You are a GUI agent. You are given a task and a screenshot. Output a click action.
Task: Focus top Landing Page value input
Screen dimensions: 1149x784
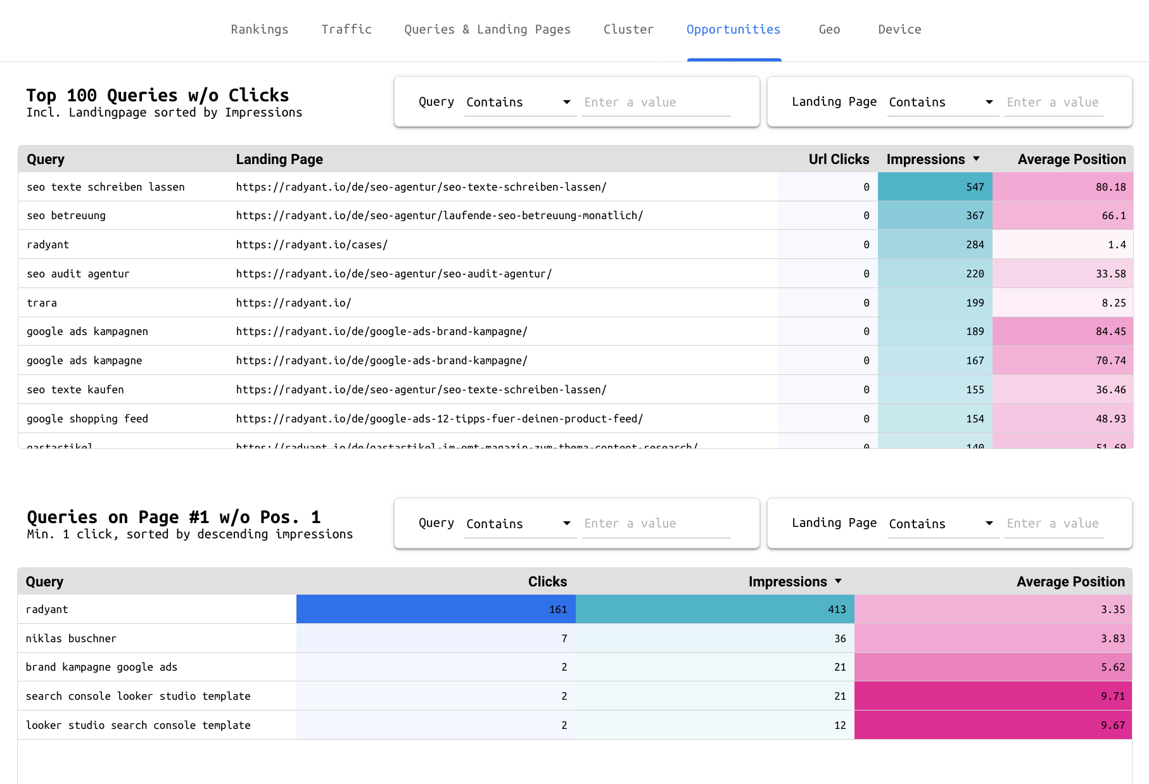1054,103
